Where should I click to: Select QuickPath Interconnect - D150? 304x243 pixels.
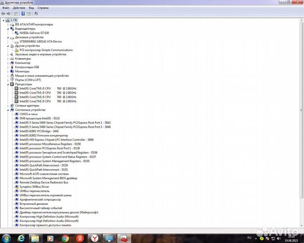44,165
